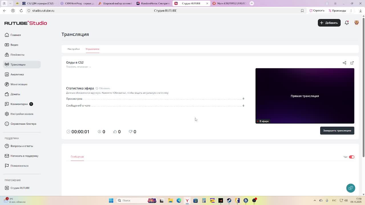
Task: Share the broadcast link icon
Action: (x=344, y=63)
